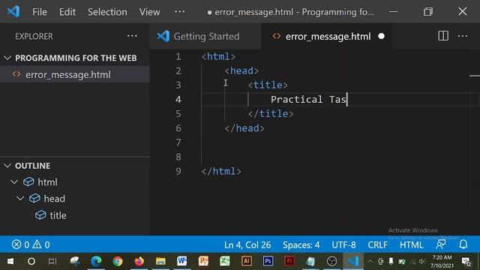Open Windows Action Center notifications
480x270 pixels.
coord(466,262)
